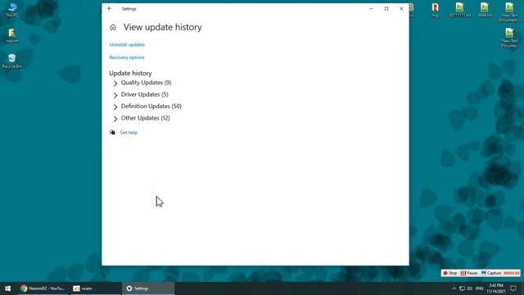Open the Recovery options link
Viewport: 524px width, 295px height.
(127, 57)
